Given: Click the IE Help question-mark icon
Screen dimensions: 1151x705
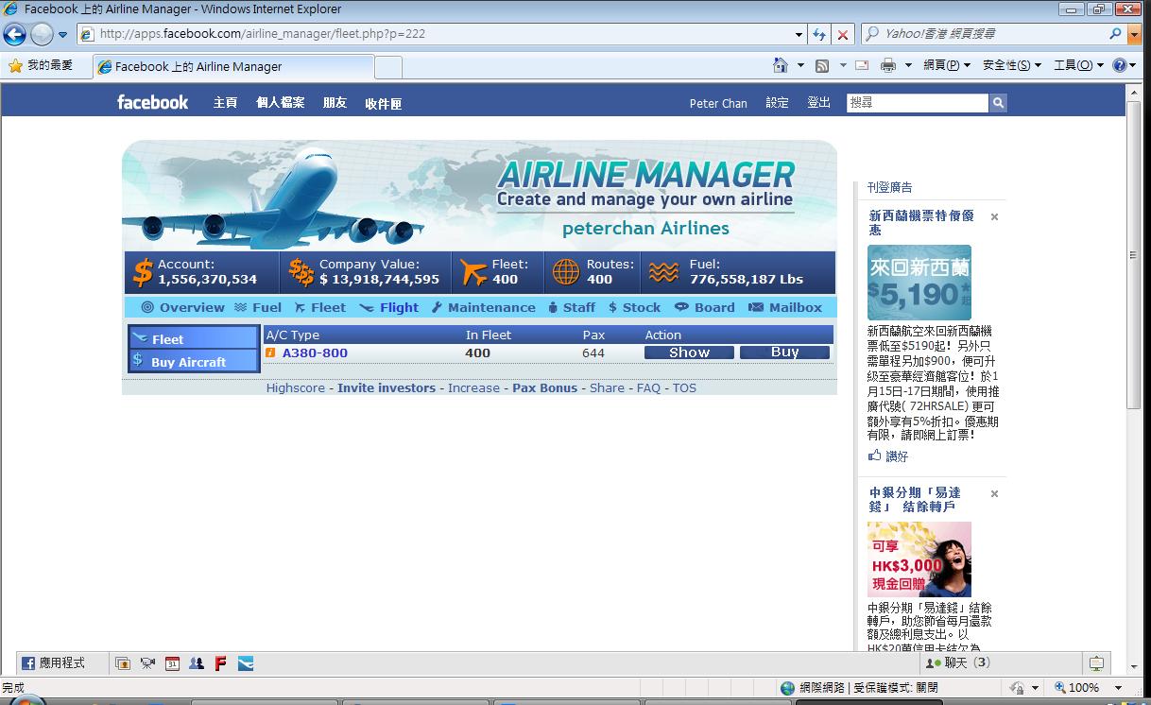Looking at the screenshot, I should [1119, 65].
